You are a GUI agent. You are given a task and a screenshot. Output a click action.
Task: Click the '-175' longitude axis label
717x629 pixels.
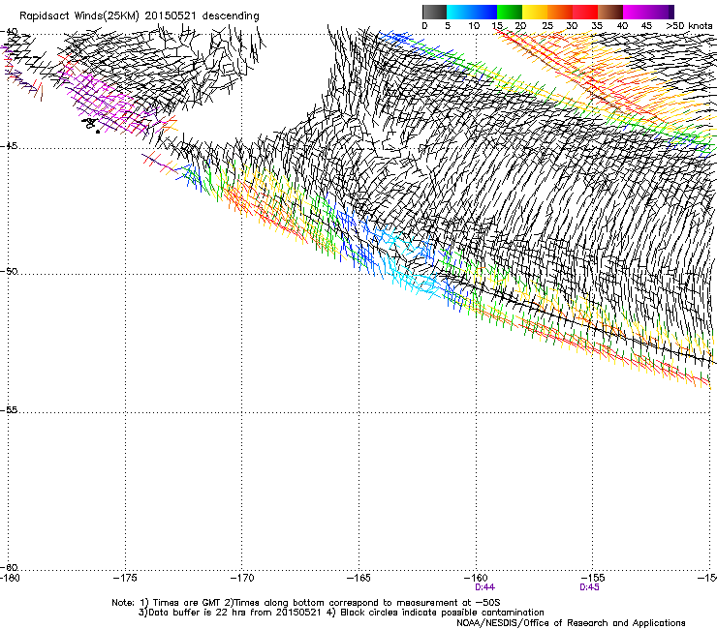pos(125,578)
